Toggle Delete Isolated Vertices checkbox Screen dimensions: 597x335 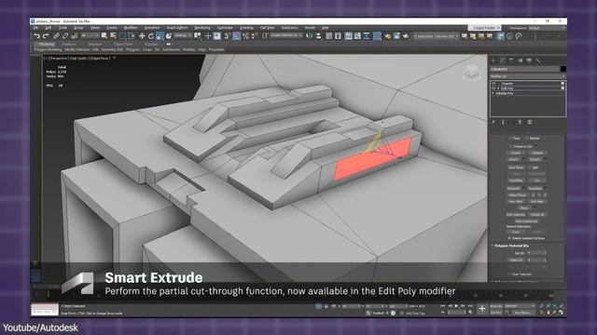pos(509,238)
